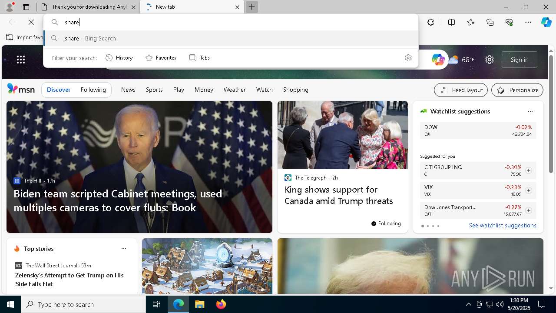Select the Following feed tab
This screenshot has height=313, width=556.
point(93,90)
